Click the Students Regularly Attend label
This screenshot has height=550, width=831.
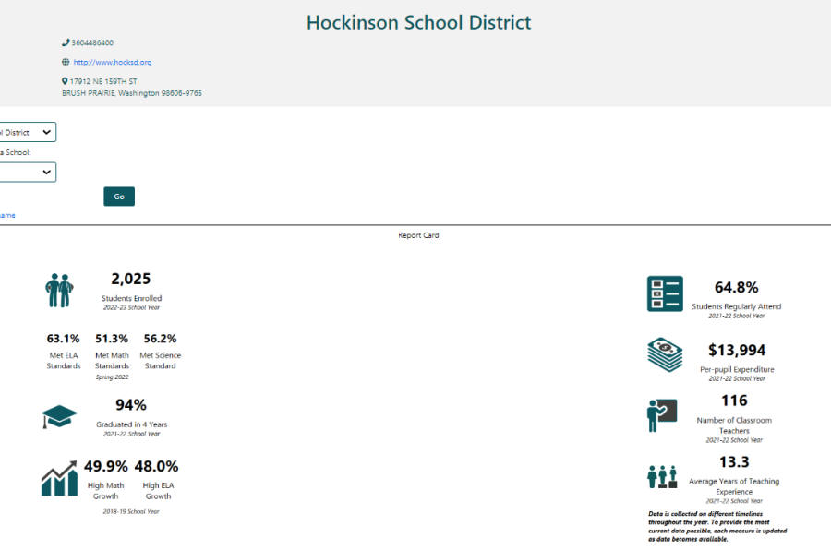[x=736, y=306]
